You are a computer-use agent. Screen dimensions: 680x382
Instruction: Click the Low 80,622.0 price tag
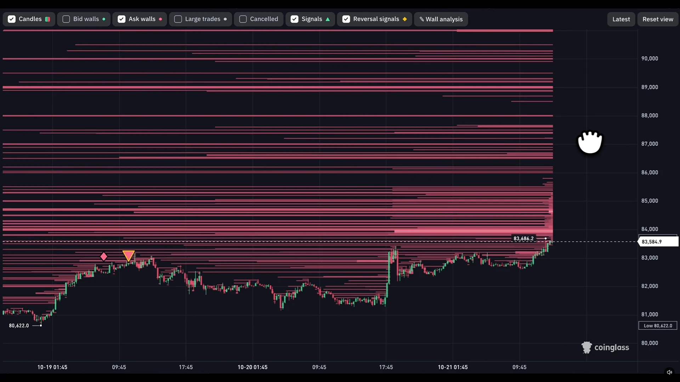coord(658,326)
